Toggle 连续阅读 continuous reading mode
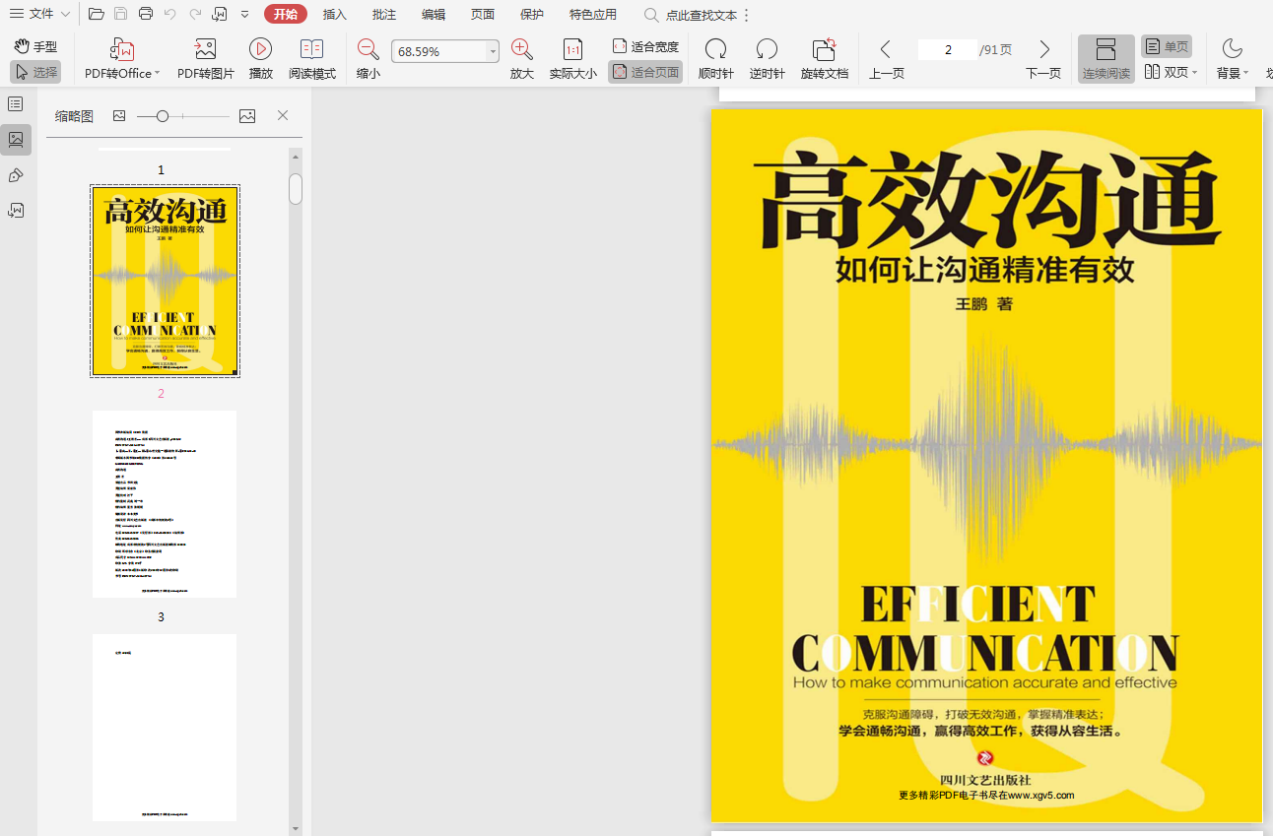The width and height of the screenshot is (1273, 836). tap(1105, 50)
